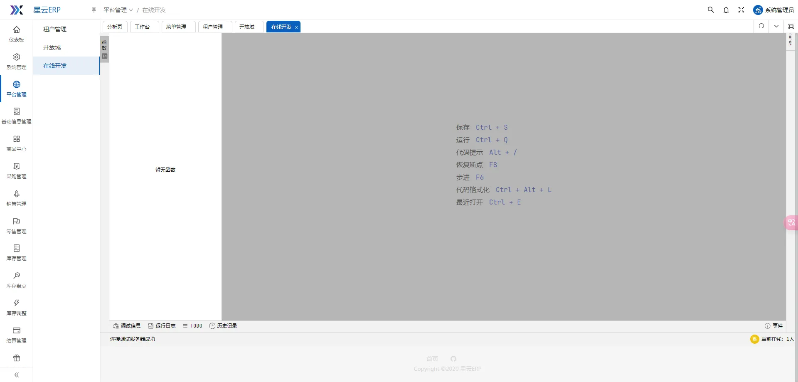Collapse sidebar with double-chevron icon
This screenshot has height=382, width=798.
point(17,375)
